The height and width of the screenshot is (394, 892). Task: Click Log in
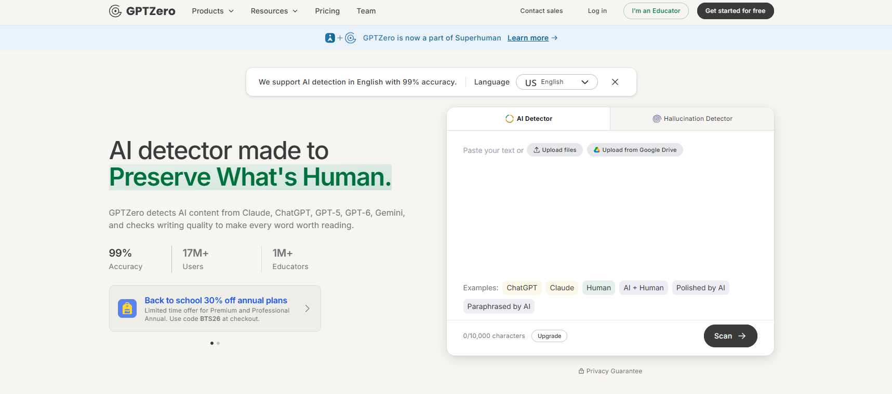[x=597, y=11]
